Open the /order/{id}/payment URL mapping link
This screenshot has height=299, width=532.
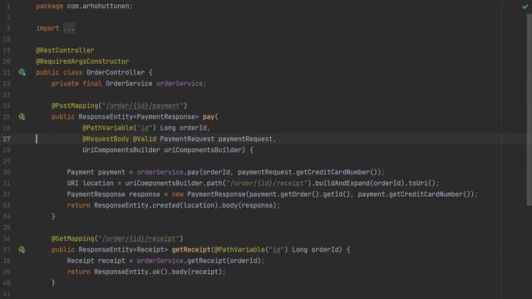[x=143, y=105]
